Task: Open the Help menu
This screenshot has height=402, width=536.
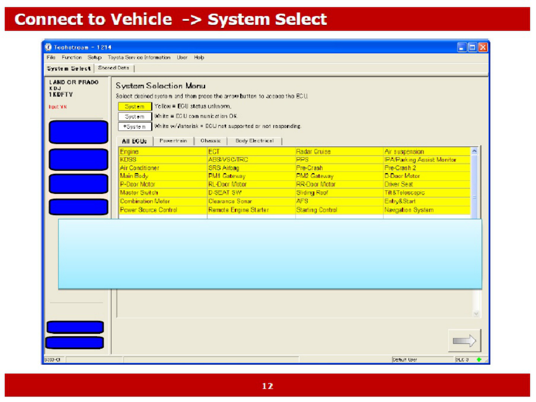Action: pyautogui.click(x=199, y=58)
